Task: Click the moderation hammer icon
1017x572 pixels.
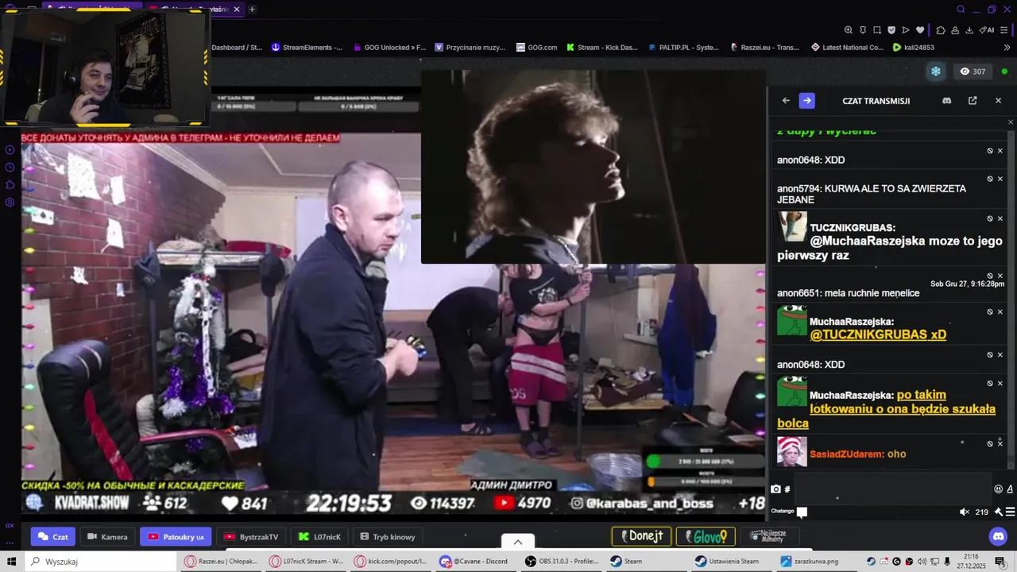Action: [999, 512]
